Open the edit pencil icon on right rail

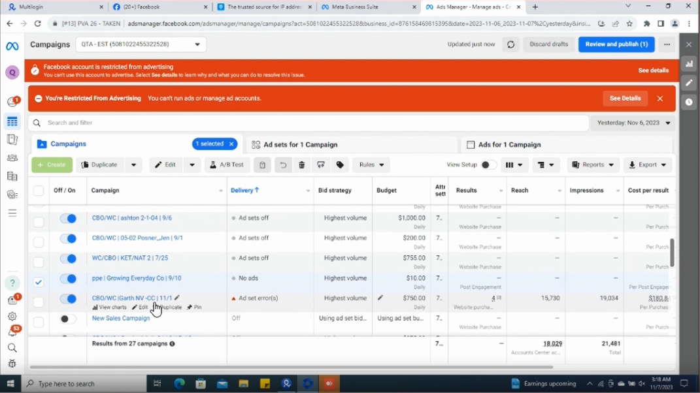point(690,83)
